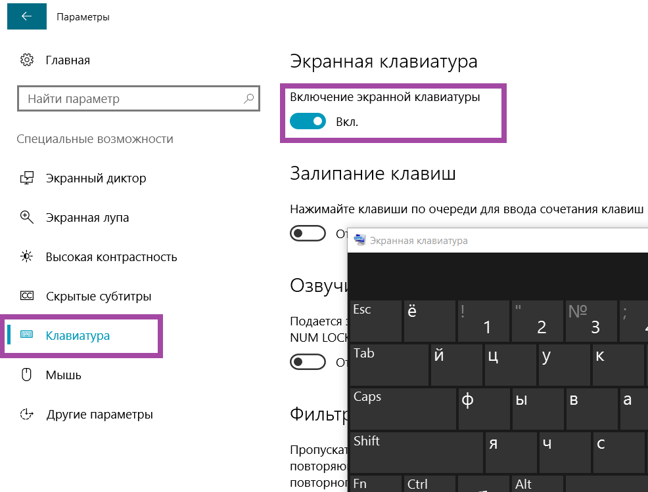Tap the с key on-screen

[618, 453]
